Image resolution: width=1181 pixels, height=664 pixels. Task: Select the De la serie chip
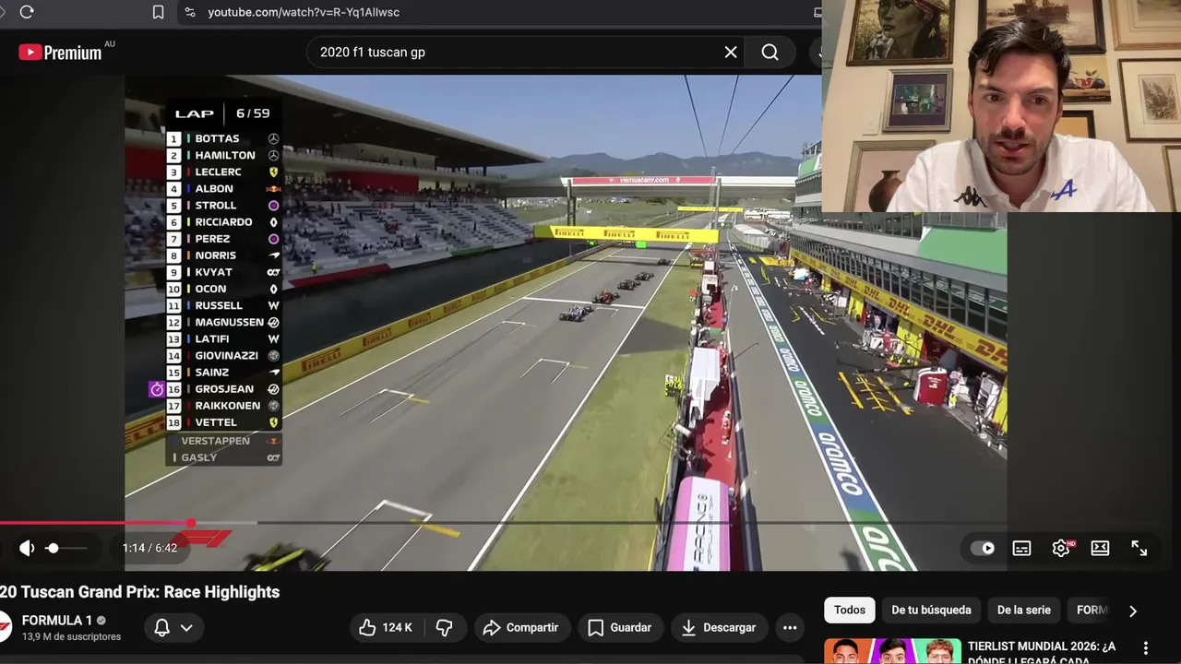(1024, 610)
